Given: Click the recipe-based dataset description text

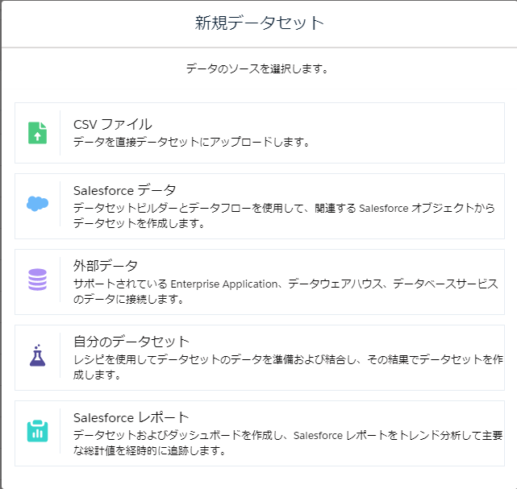Looking at the screenshot, I should pos(288,367).
